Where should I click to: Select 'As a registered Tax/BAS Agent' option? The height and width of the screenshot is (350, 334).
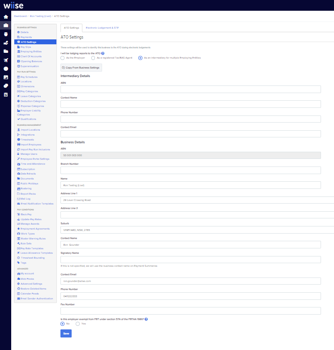point(93,58)
